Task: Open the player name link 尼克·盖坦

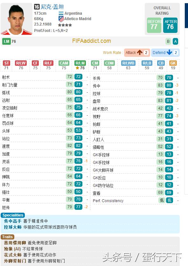Action: point(52,7)
